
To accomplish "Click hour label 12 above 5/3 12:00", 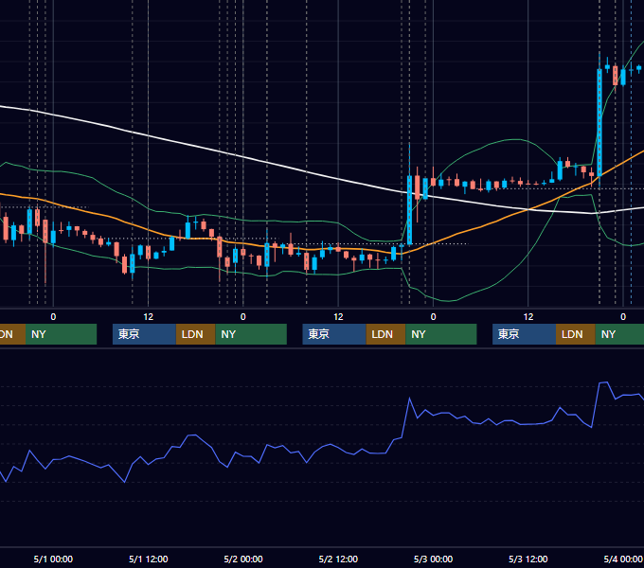I will click(528, 317).
